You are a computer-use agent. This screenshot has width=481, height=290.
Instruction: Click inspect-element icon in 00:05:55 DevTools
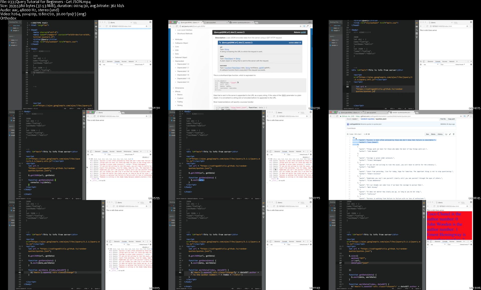point(88,151)
